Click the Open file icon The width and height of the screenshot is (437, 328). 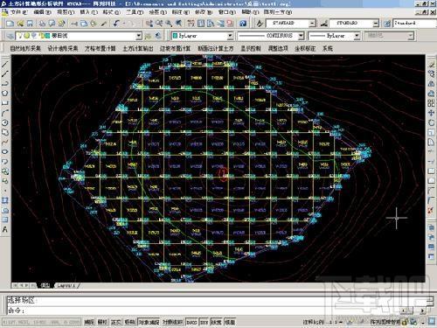(x=20, y=24)
